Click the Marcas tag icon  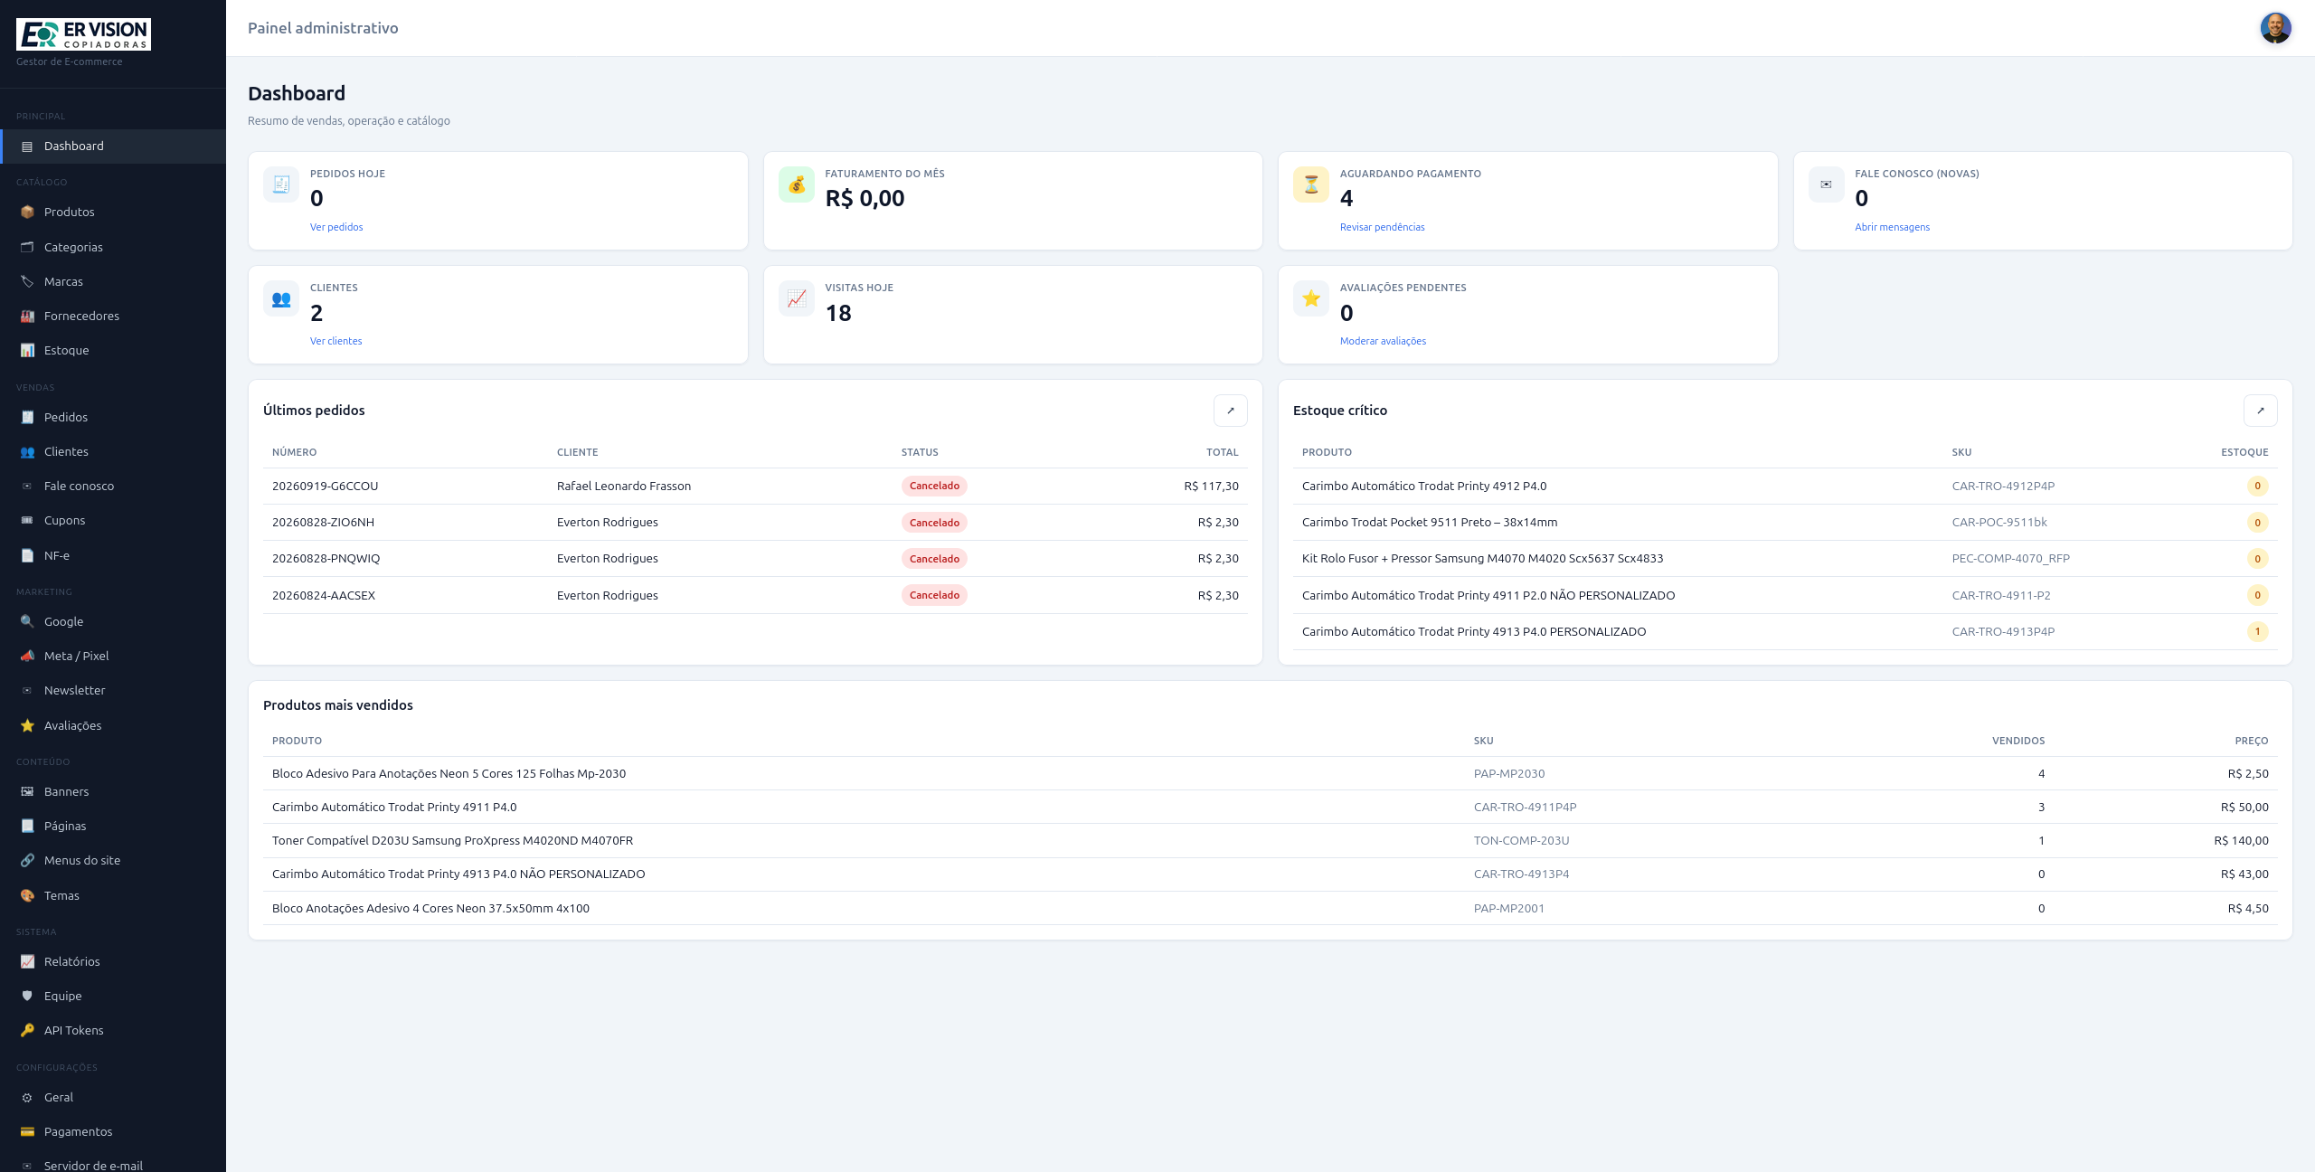pyautogui.click(x=27, y=281)
